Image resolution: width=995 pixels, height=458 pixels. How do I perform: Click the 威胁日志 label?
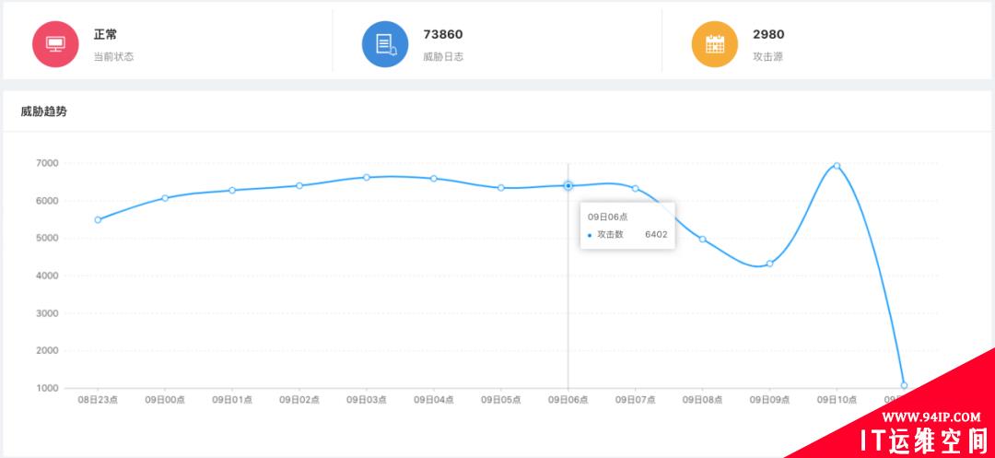pyautogui.click(x=443, y=56)
